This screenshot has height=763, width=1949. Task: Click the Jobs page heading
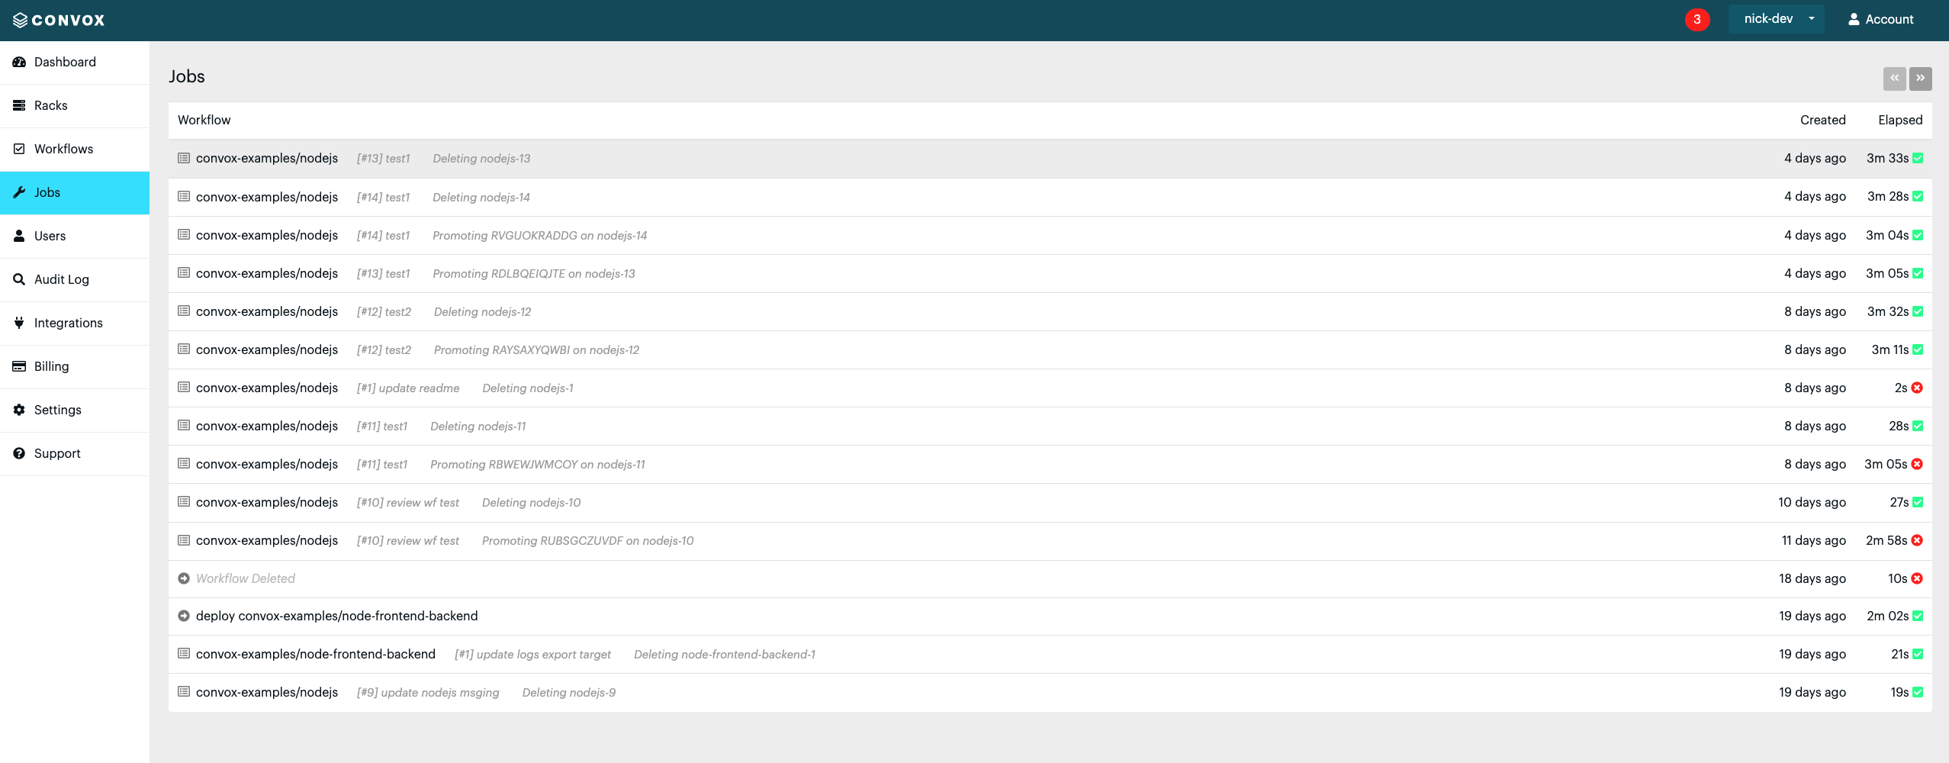187,77
